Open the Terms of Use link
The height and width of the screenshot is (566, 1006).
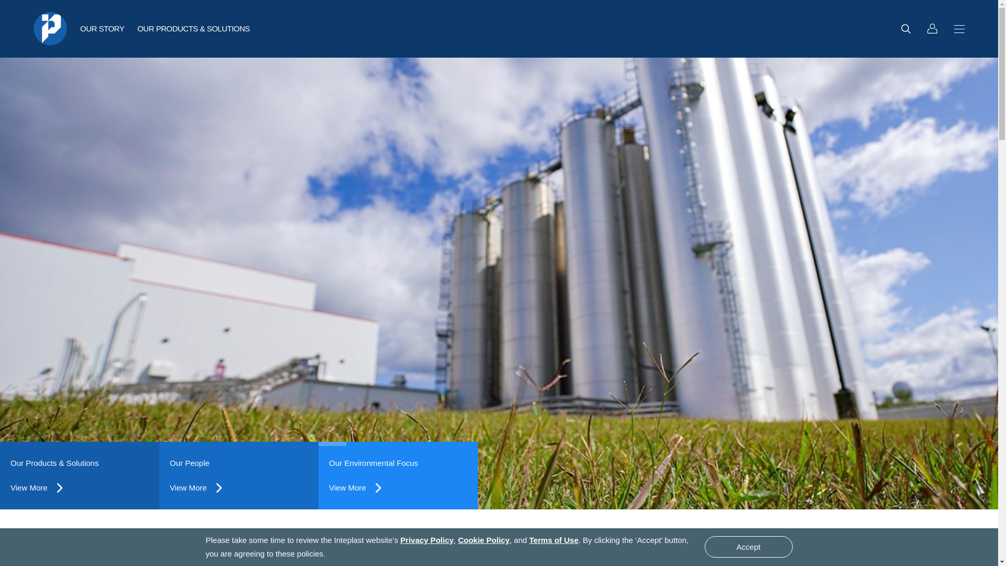[553, 540]
